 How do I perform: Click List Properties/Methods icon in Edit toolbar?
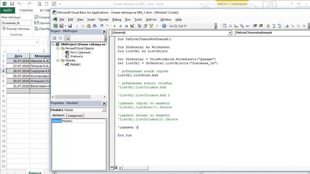pos(224,26)
